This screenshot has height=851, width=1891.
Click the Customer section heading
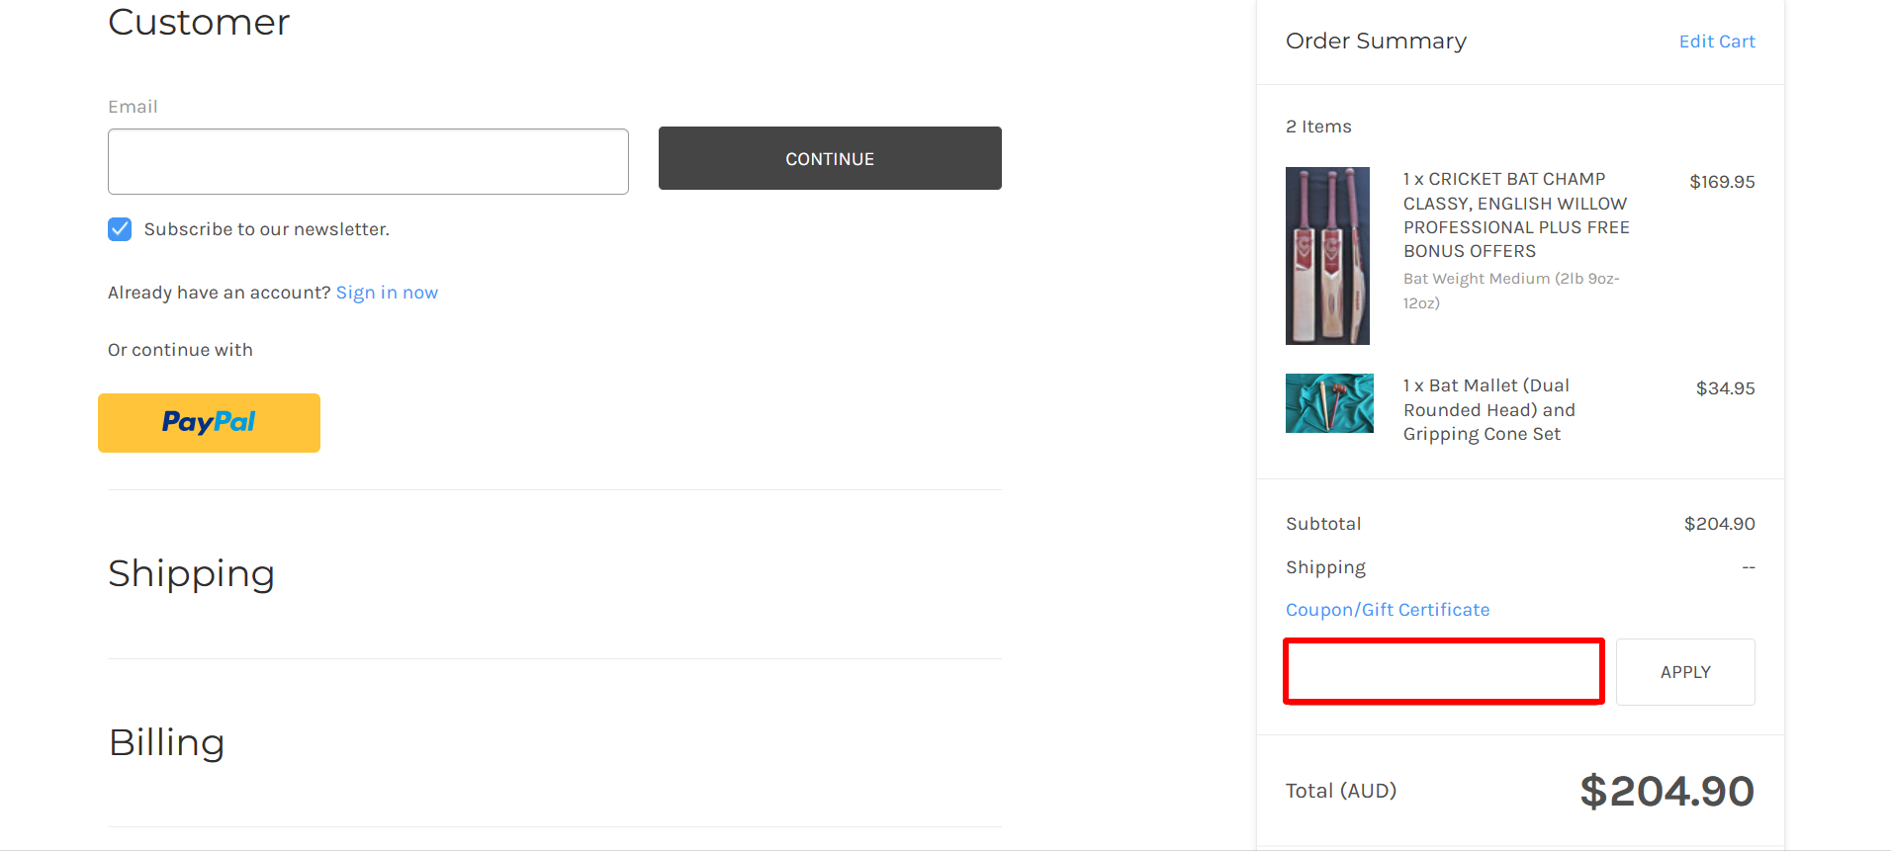[x=199, y=23]
